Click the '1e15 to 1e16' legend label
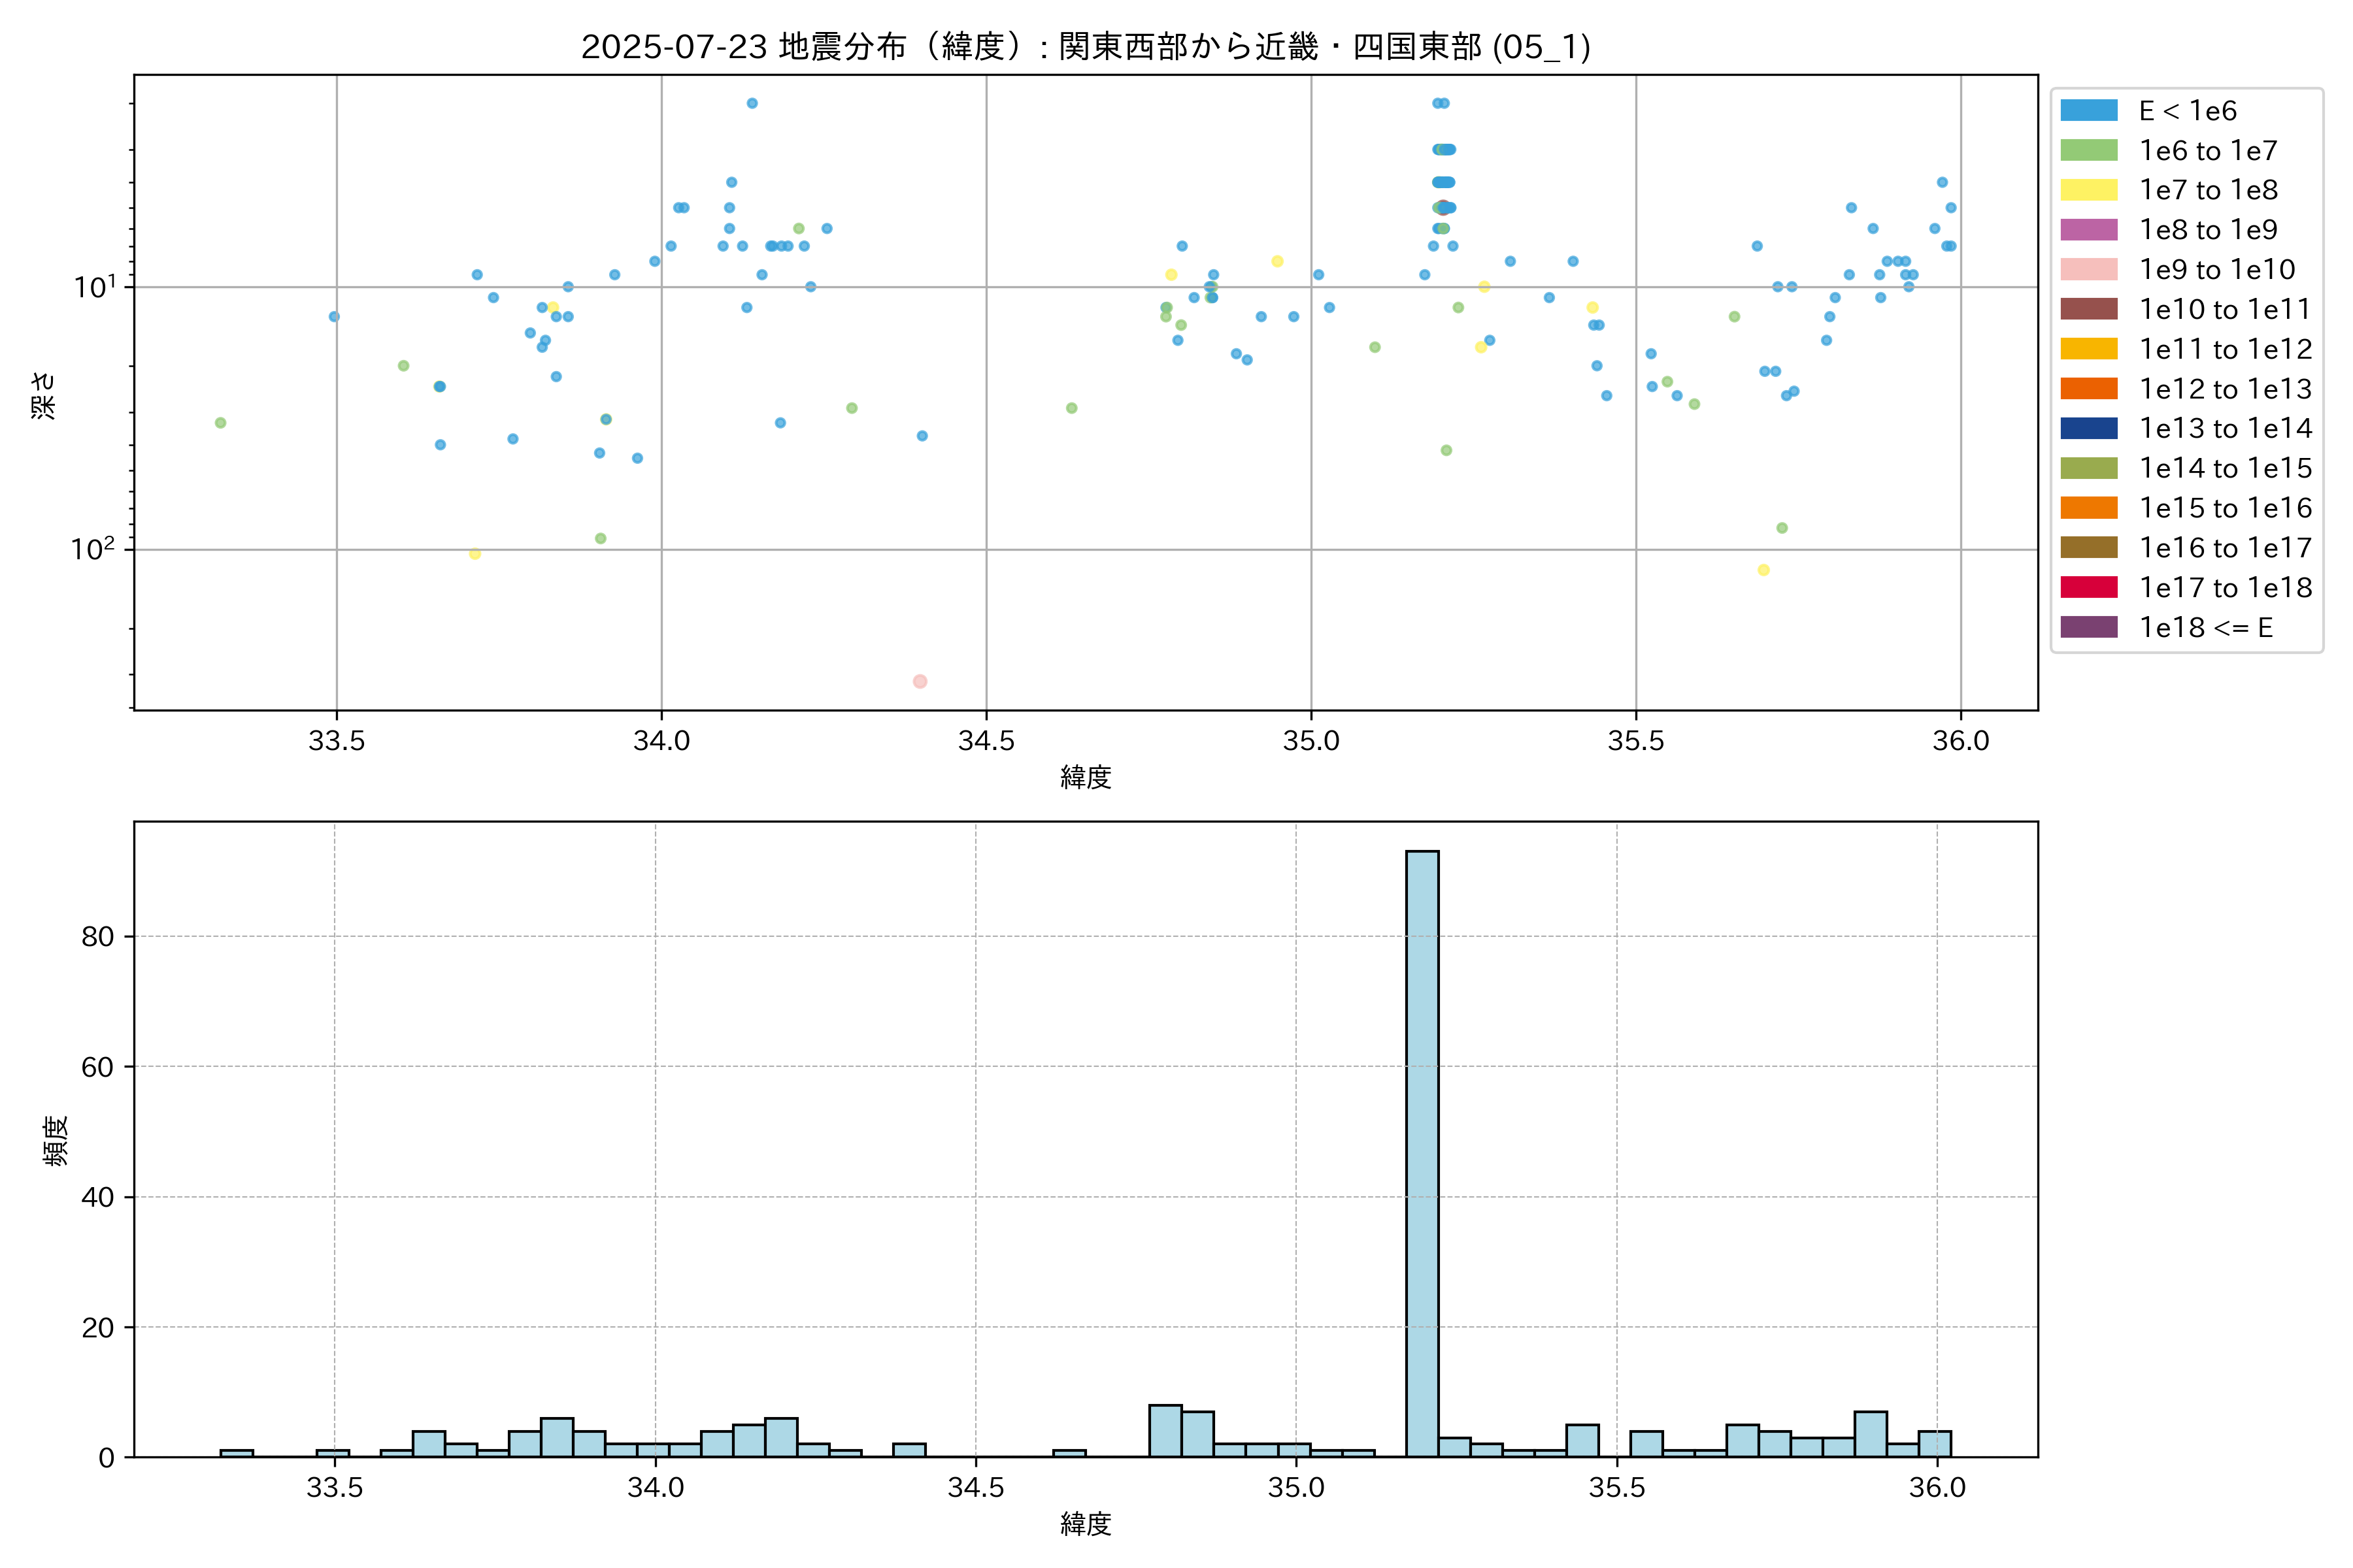2353x1568 pixels. click(x=2225, y=508)
